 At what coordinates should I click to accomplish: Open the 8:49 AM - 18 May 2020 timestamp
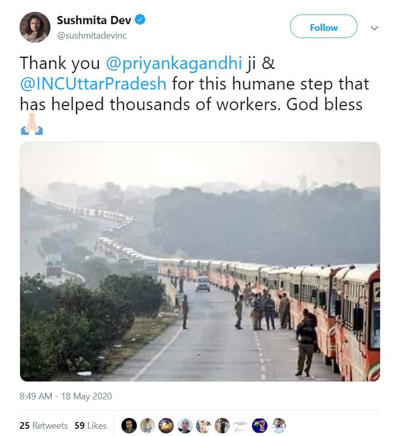point(65,396)
